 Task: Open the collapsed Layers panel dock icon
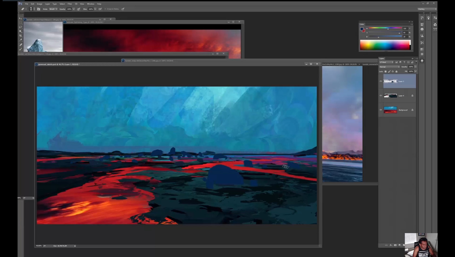coord(422,61)
